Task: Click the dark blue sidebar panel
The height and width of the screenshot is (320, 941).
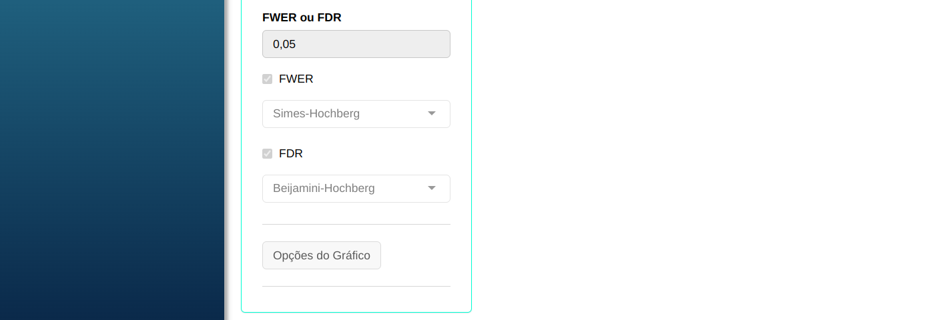Action: pos(111,160)
